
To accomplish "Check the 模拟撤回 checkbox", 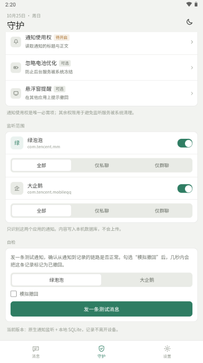I will 13,294.
